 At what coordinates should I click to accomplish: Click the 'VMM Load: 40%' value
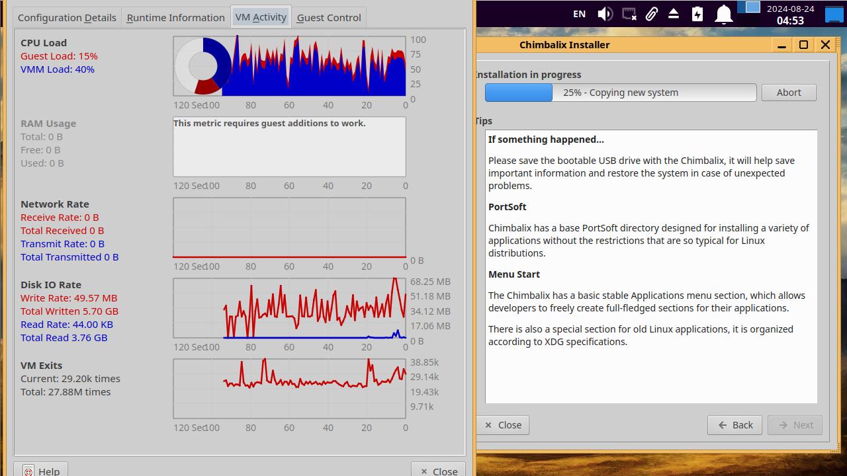(58, 69)
